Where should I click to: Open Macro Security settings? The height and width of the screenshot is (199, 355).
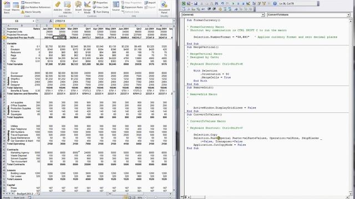click(31, 12)
